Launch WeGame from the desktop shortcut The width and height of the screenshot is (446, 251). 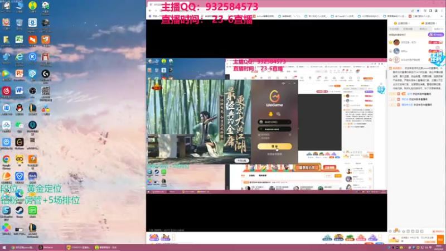(20, 142)
